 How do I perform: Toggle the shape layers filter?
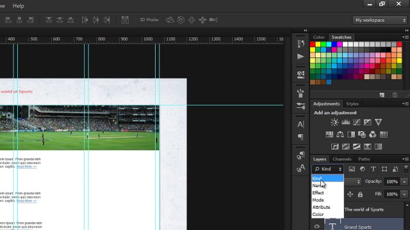(384, 169)
